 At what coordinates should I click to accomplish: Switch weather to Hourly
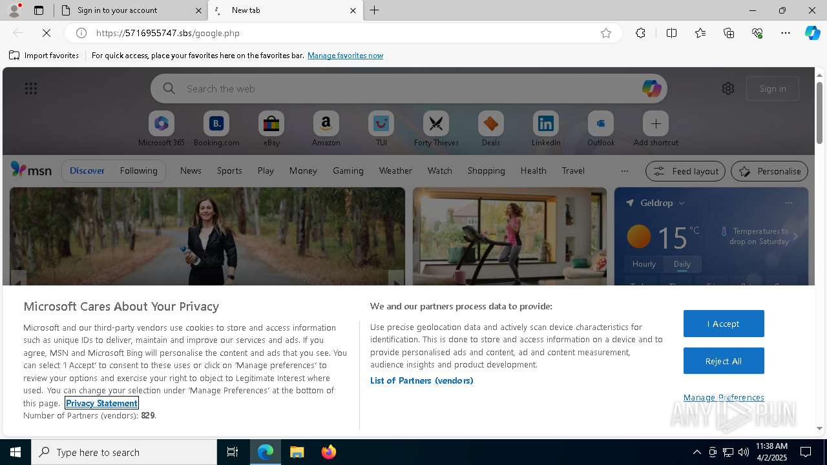[644, 264]
